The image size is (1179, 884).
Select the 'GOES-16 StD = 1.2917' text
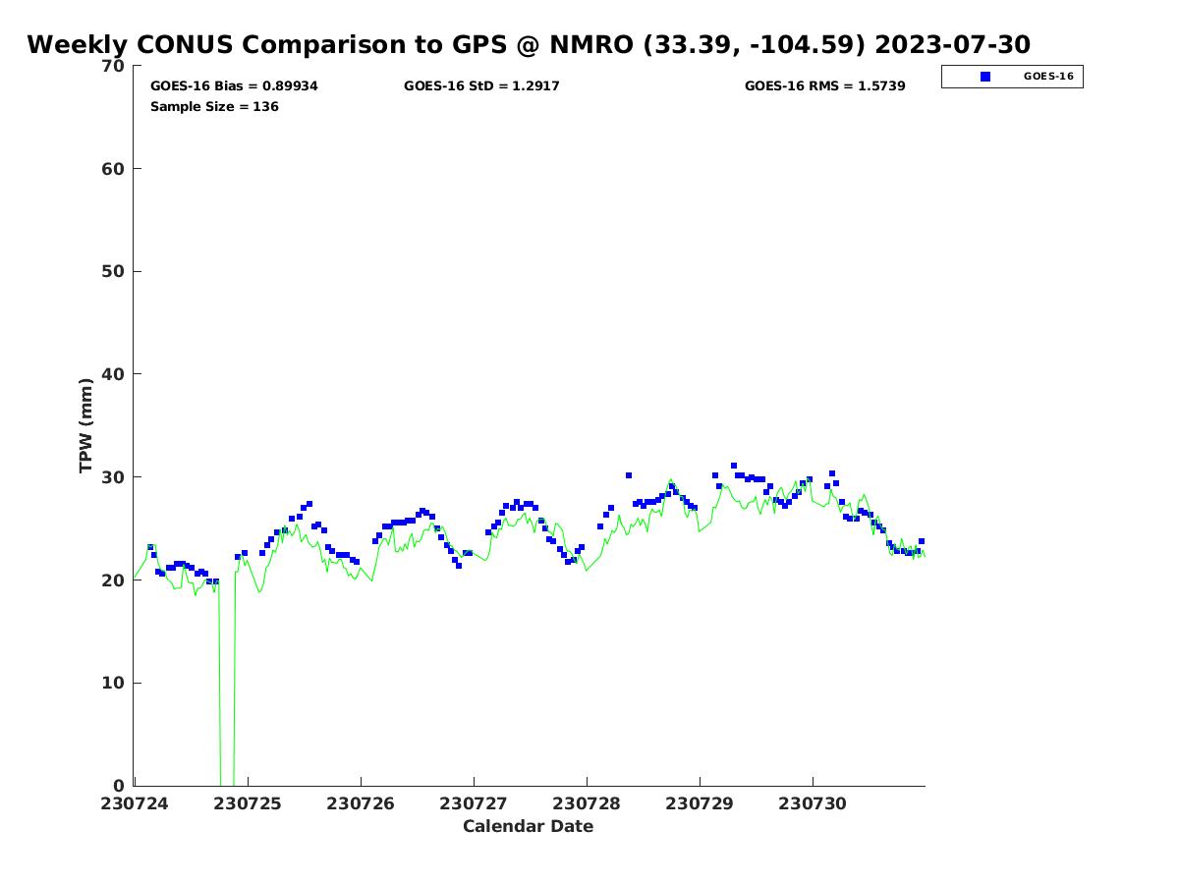481,86
